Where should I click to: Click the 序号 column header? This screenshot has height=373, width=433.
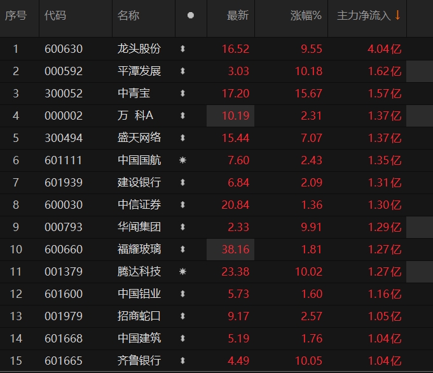[16, 16]
